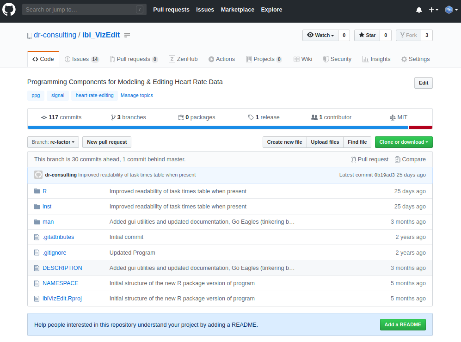Click the .gitignore file icon
Viewport: 461px width, 342px height.
37,253
